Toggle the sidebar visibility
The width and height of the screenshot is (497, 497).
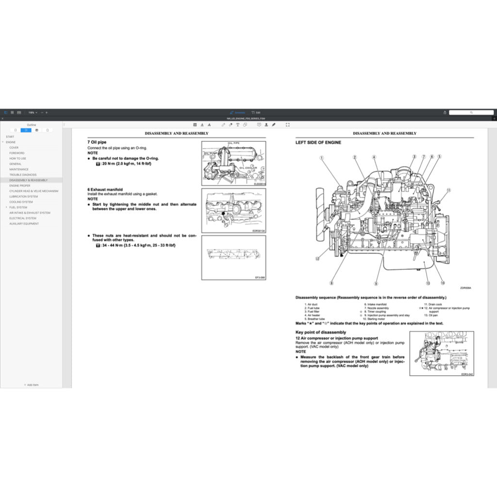coord(5,112)
